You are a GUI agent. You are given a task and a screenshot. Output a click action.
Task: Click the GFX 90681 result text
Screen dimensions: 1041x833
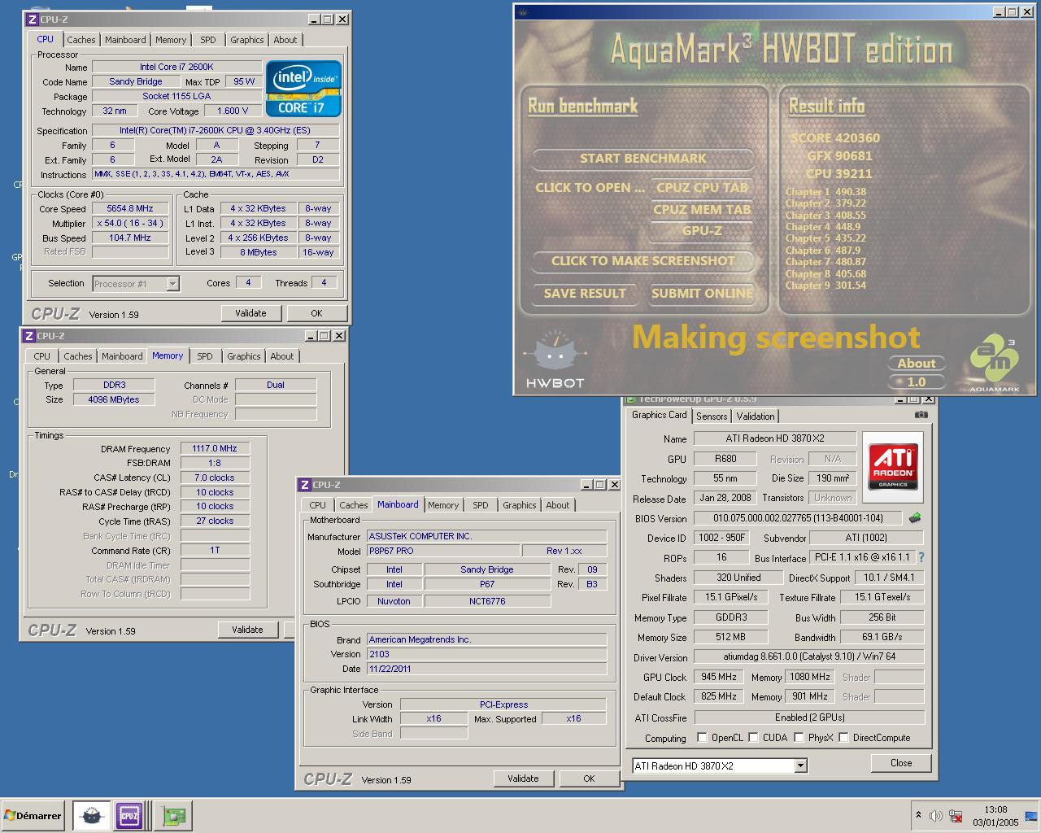[x=839, y=156]
